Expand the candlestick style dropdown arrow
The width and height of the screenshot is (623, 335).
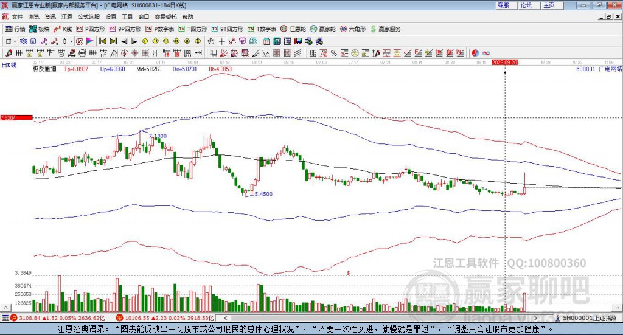[71, 41]
